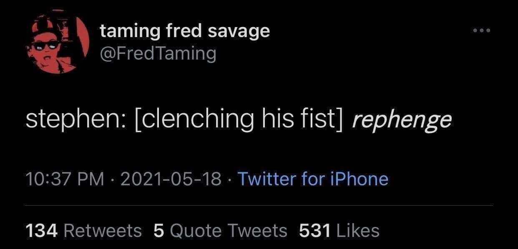Click the italic word "rephenge"
This screenshot has height=249, width=518.
[x=402, y=120]
